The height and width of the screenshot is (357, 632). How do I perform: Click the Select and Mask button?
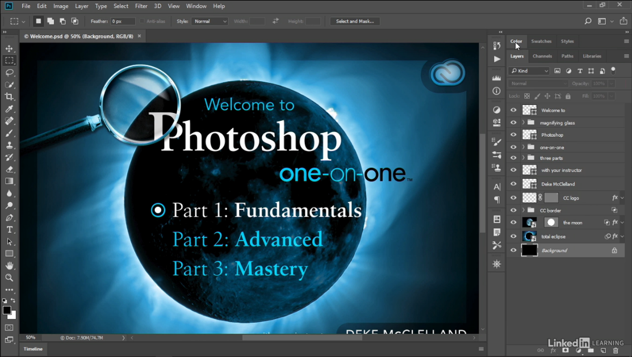coord(355,22)
